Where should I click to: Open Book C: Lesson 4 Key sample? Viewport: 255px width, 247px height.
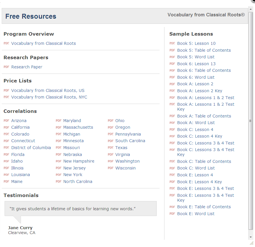(x=200, y=136)
